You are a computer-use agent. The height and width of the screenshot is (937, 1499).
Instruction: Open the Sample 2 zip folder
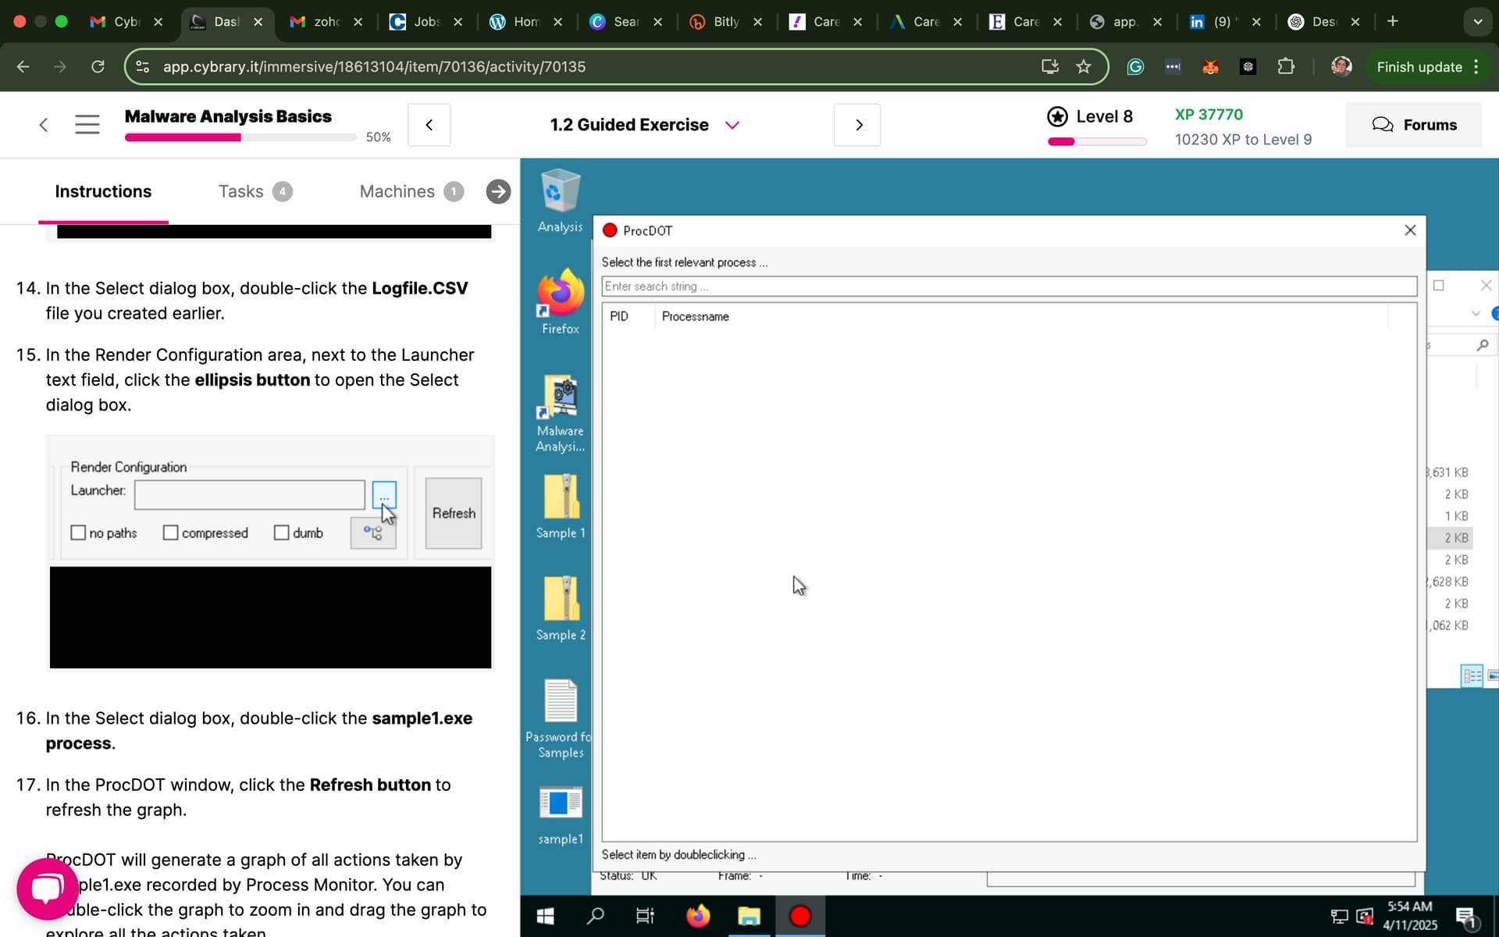pos(560,607)
